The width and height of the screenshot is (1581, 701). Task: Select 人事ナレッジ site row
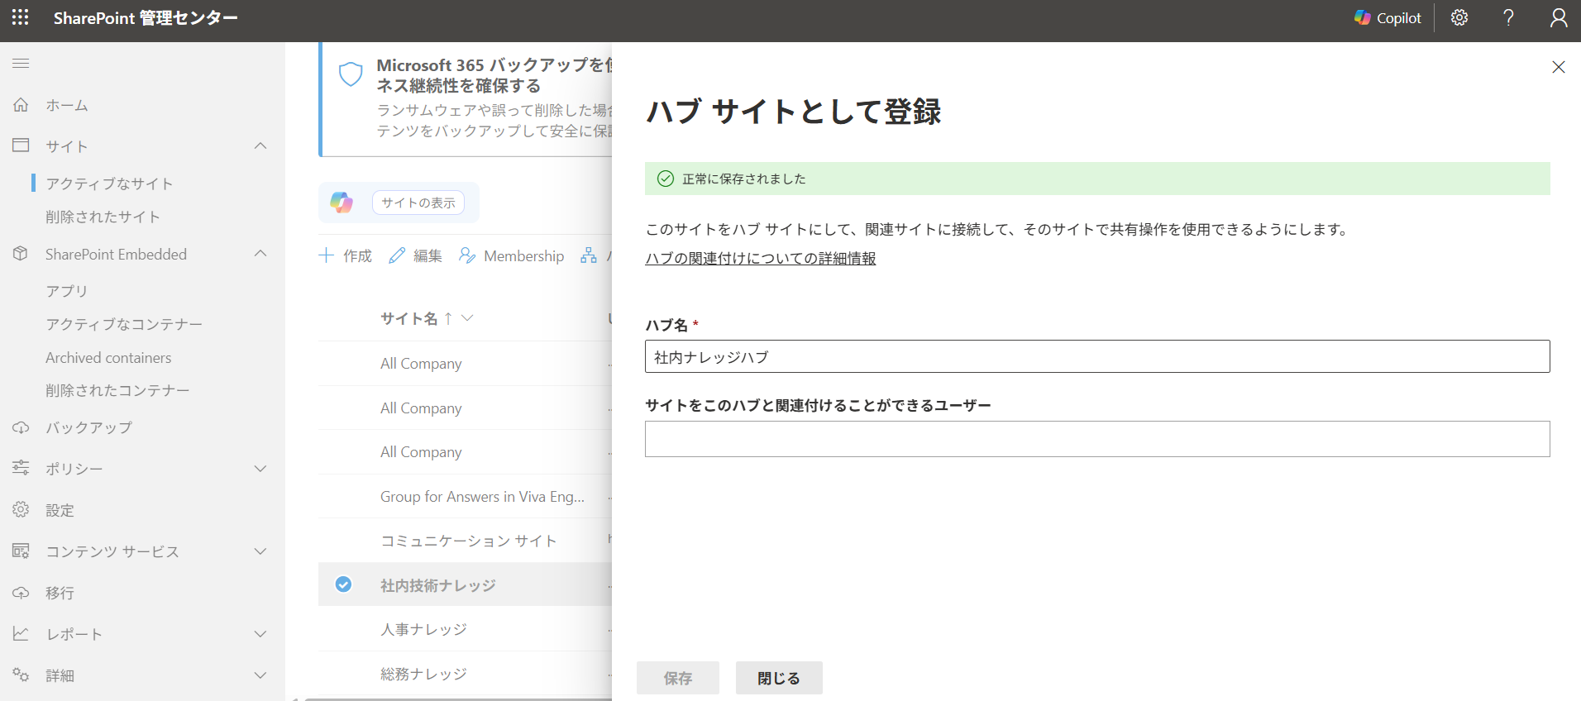tap(465, 629)
